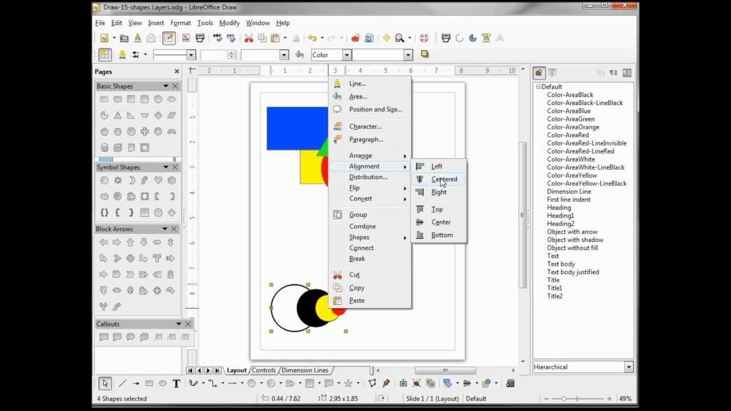Image resolution: width=731 pixels, height=411 pixels.
Task: Select the left arrow in Block Arrows
Action: click(103, 242)
